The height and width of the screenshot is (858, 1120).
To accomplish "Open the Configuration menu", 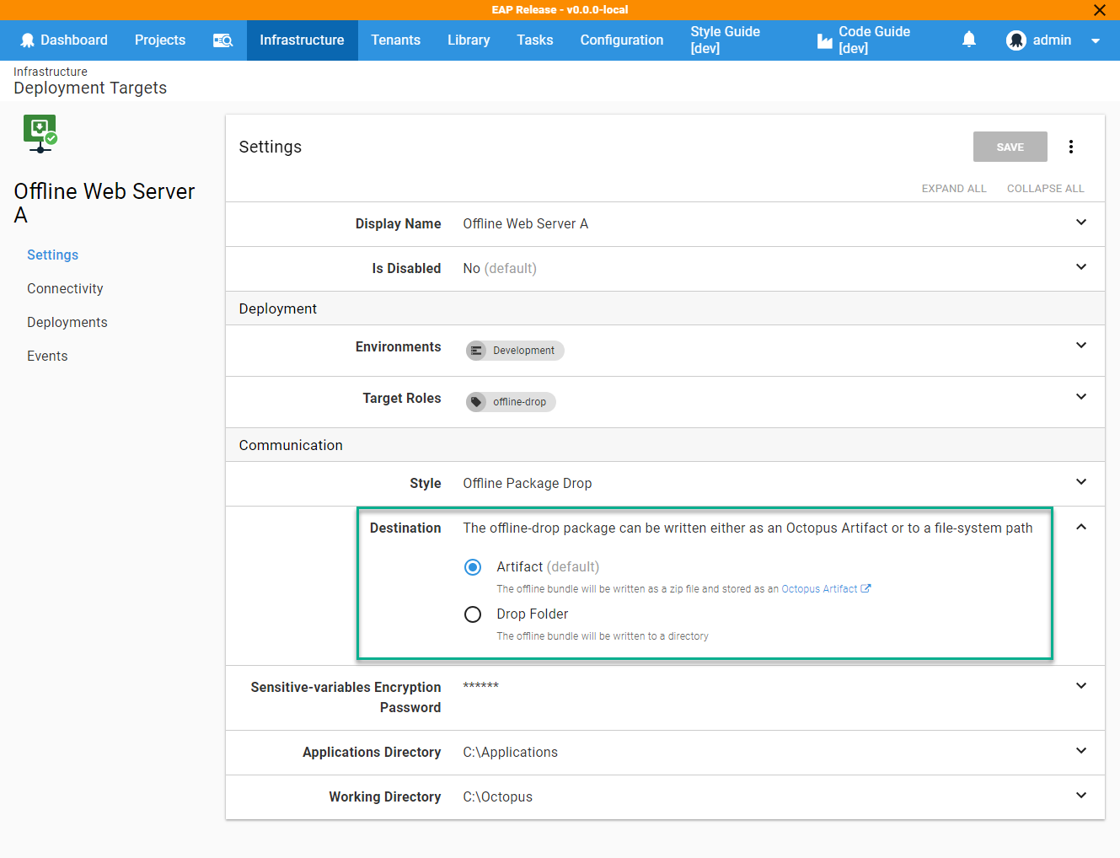I will [x=622, y=40].
